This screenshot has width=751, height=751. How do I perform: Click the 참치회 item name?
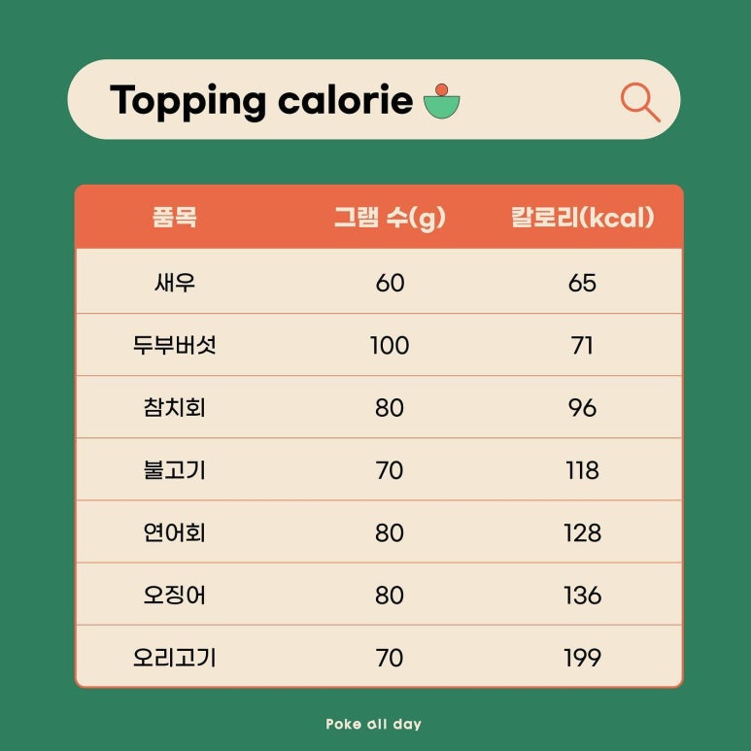coord(174,408)
